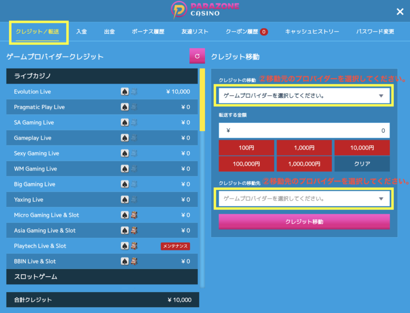Viewport: 410px width, 313px height.
Task: Select the Sexy Gaming Live provider name
Action: [x=36, y=153]
